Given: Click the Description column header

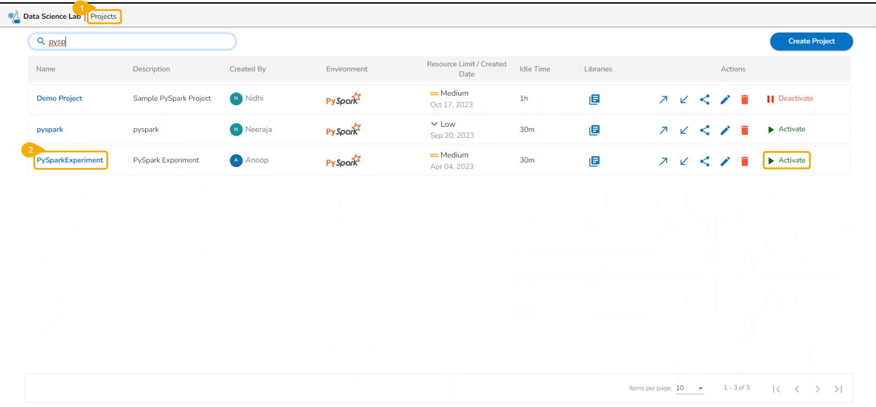Looking at the screenshot, I should pyautogui.click(x=152, y=69).
